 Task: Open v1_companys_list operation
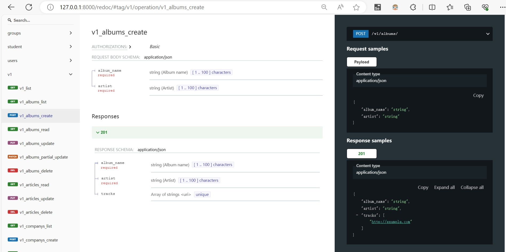tap(40, 226)
